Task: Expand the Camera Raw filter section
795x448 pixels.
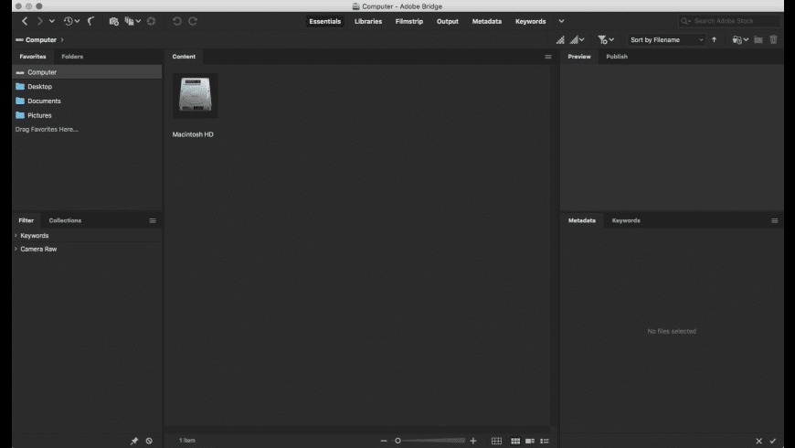Action: [16, 249]
